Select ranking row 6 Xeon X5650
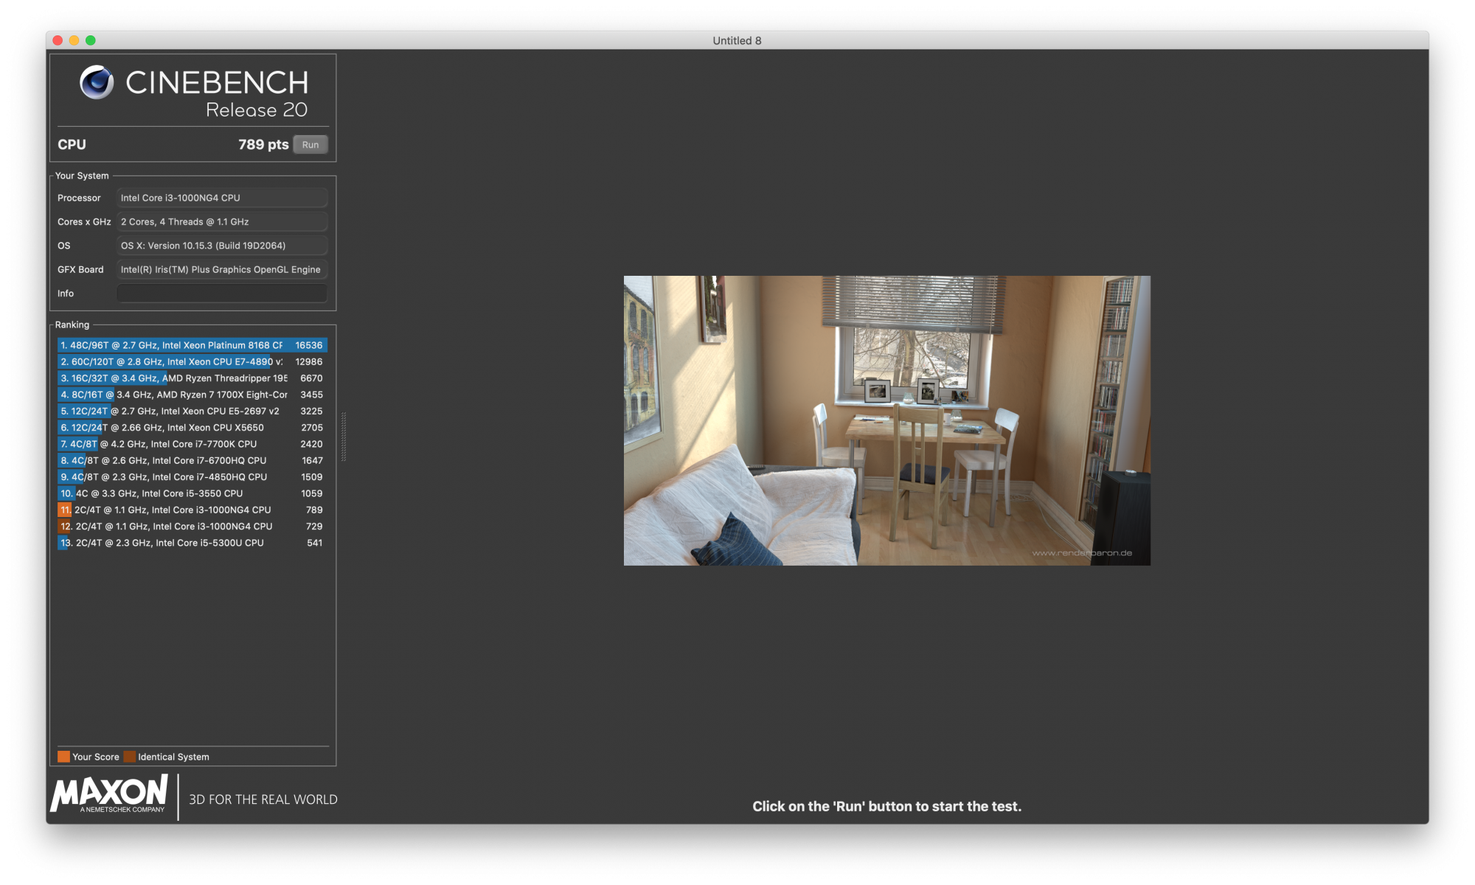1475x885 pixels. pos(192,428)
